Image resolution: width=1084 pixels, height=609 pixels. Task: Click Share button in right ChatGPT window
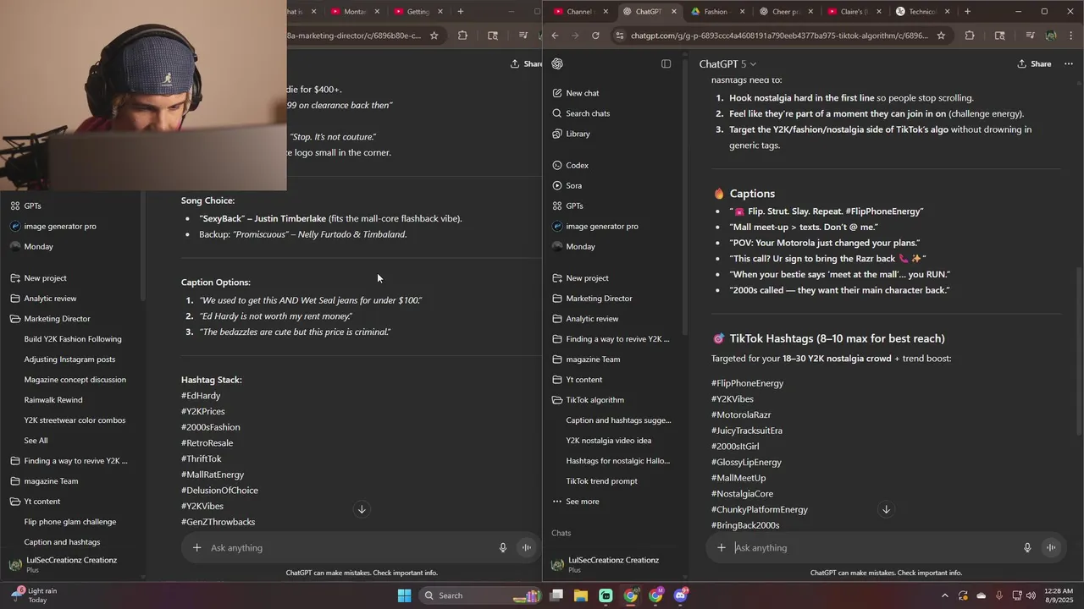coord(1034,64)
